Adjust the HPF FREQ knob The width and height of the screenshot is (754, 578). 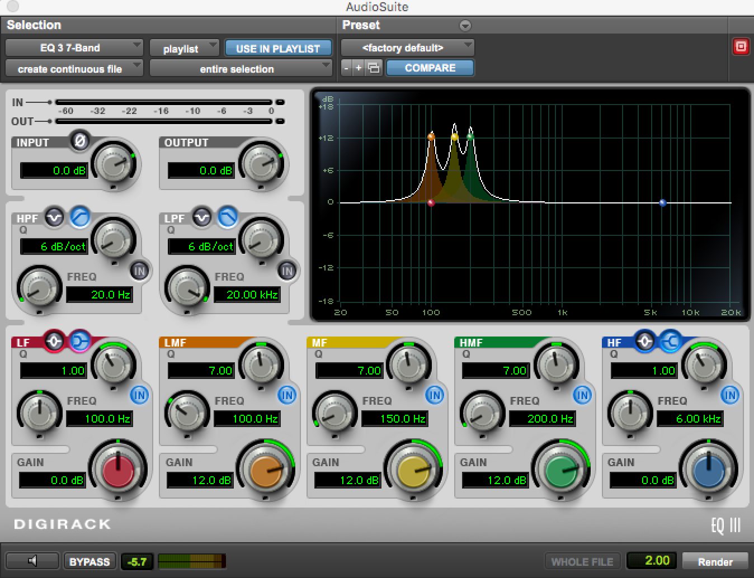[x=39, y=288]
